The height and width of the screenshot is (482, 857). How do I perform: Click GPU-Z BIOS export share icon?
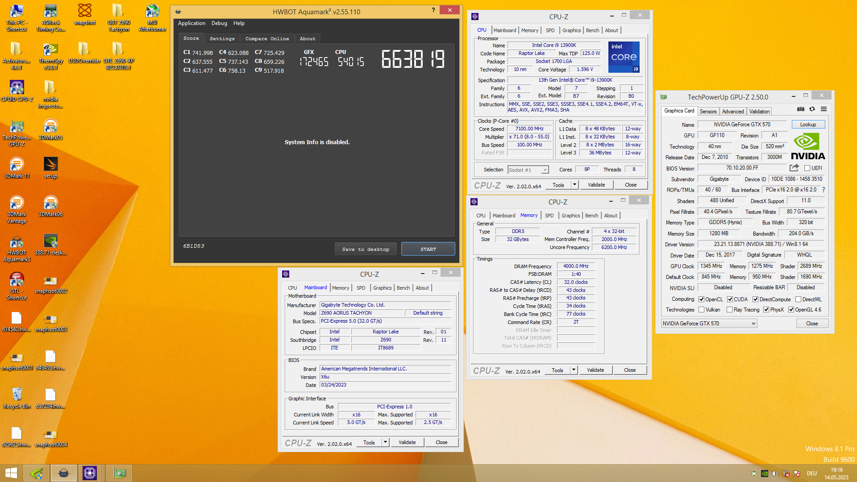pos(794,168)
